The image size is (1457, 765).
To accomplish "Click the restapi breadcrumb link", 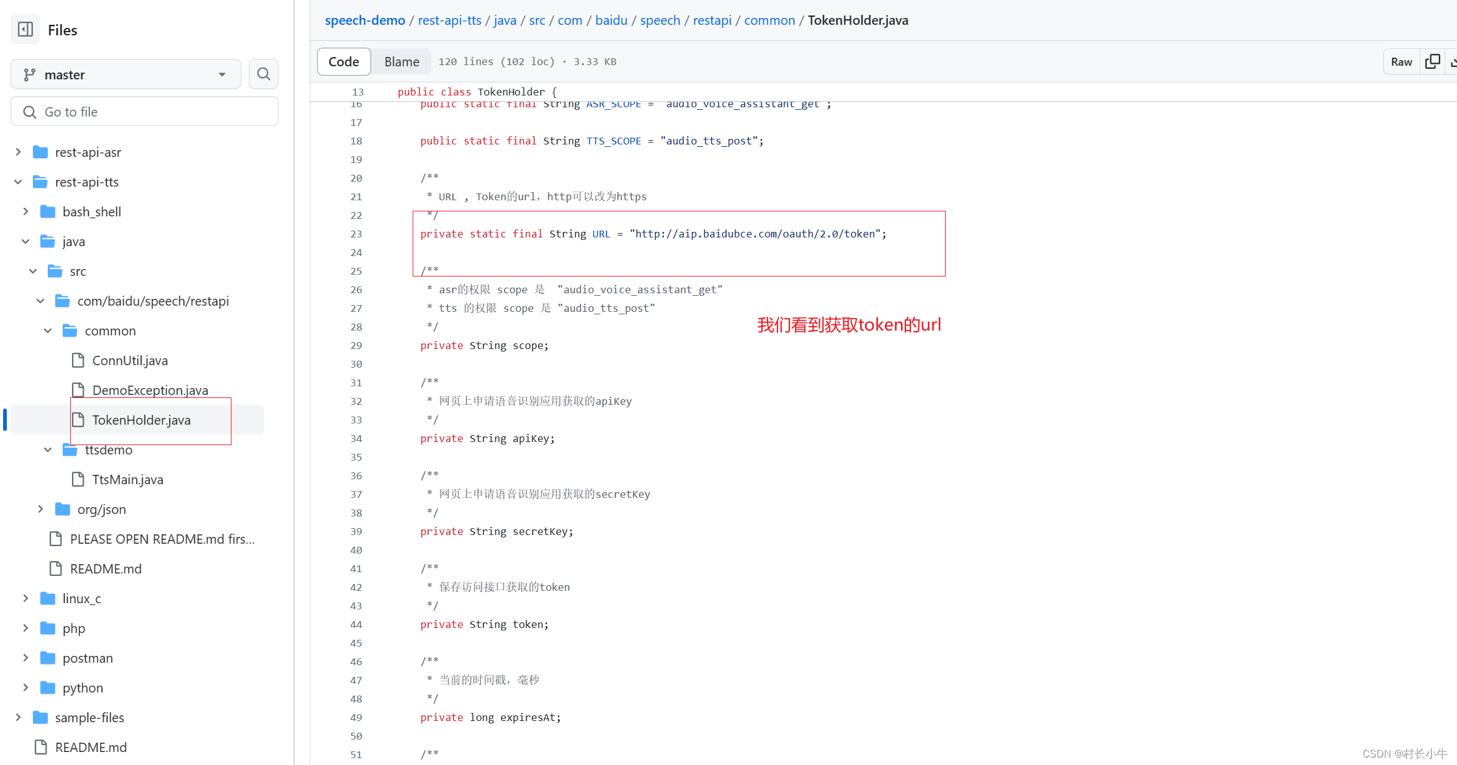I will [712, 20].
